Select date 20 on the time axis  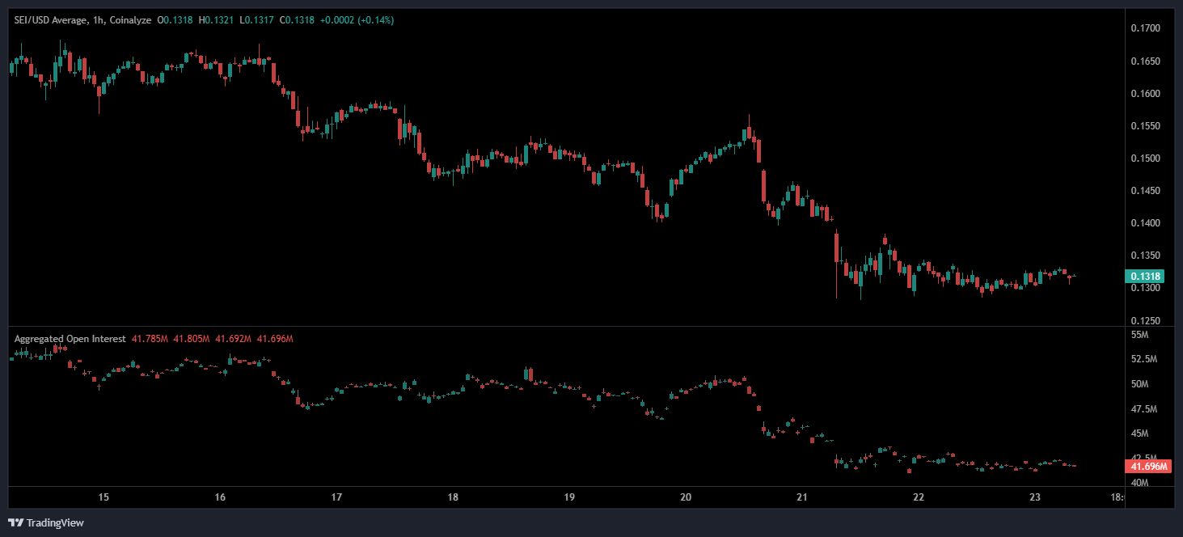click(686, 497)
